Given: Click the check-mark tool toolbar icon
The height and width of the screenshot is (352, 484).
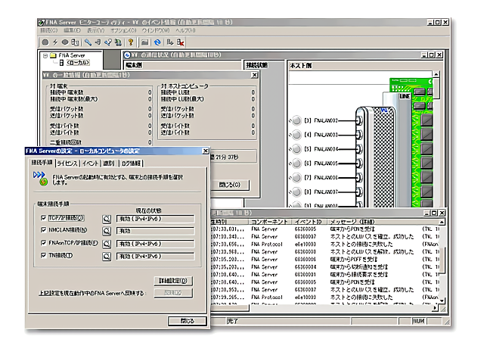Looking at the screenshot, I should coord(107,42).
